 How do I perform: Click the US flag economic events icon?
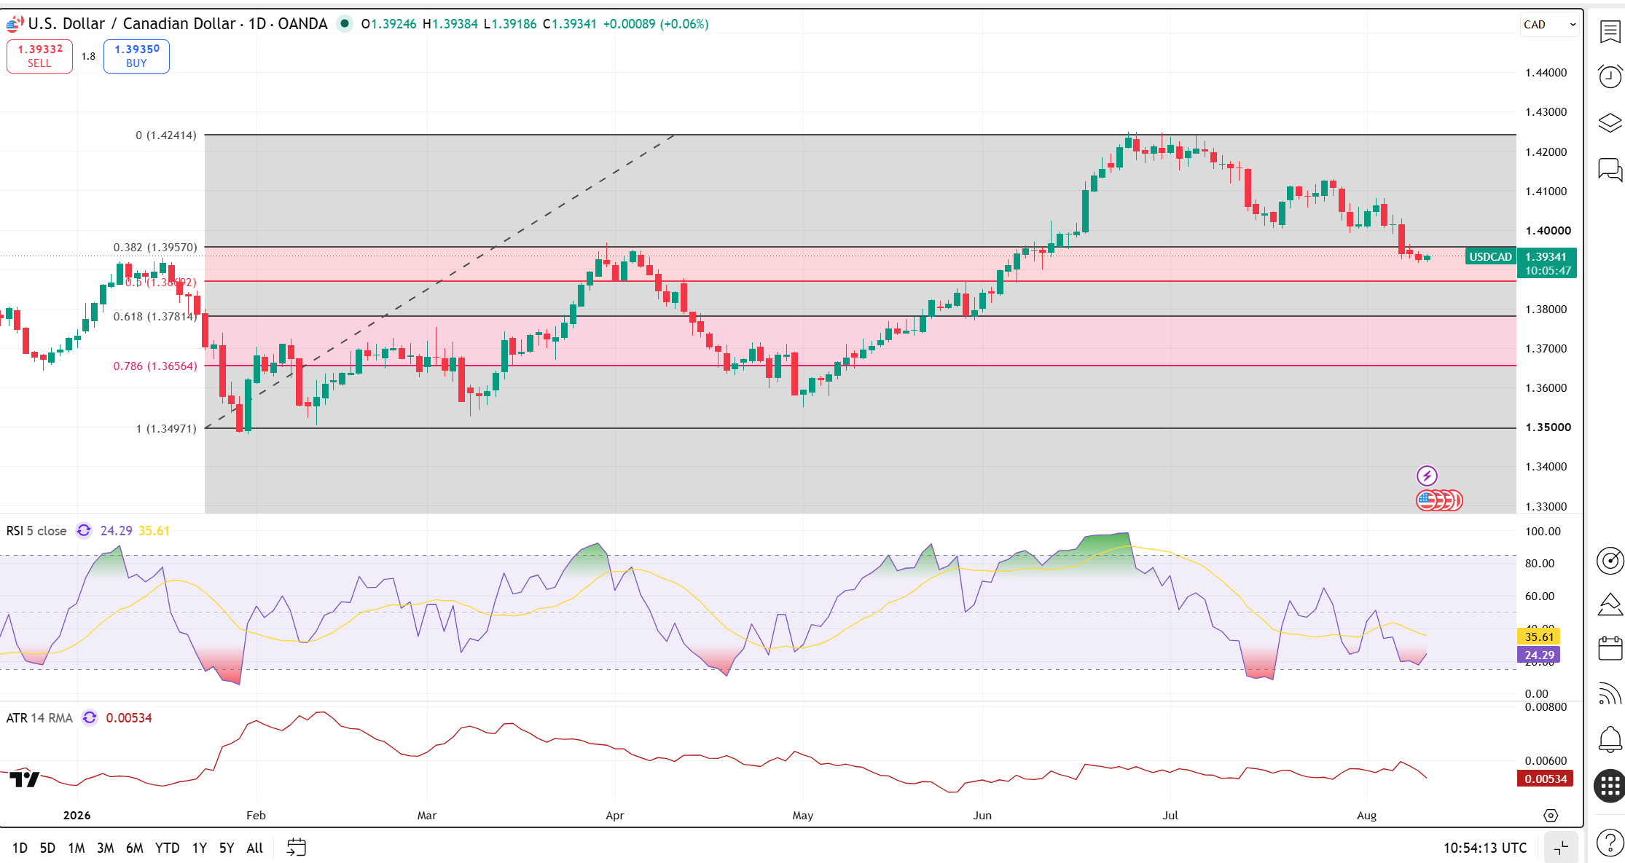coord(1427,500)
